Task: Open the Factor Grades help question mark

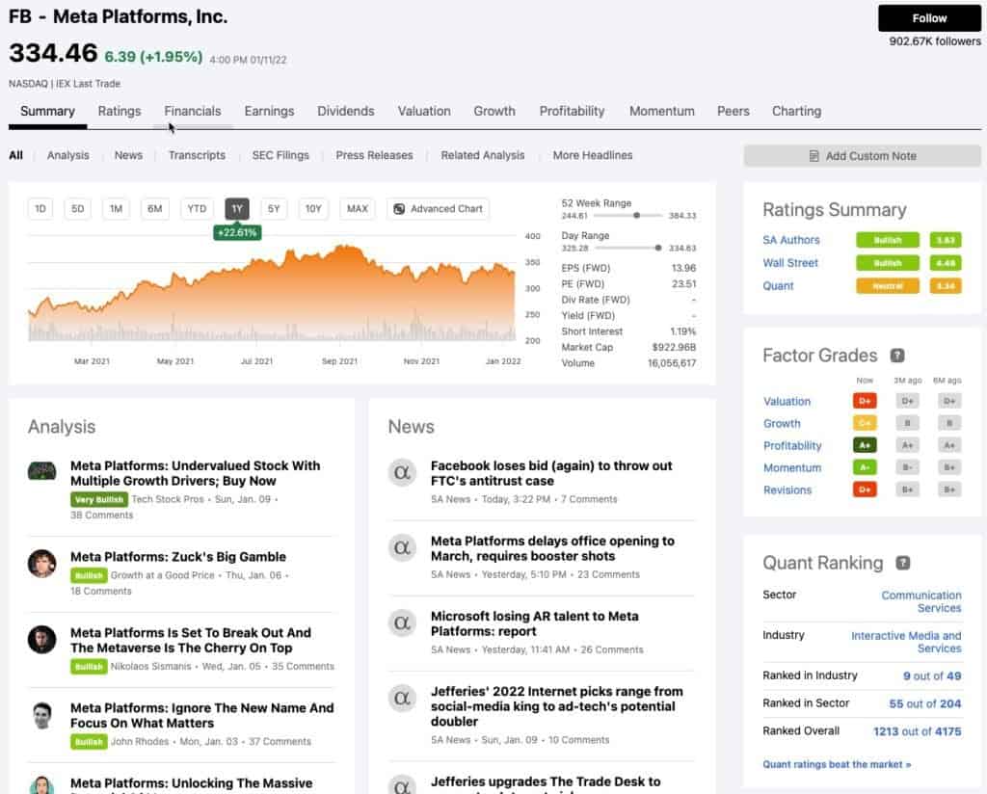Action: pos(897,356)
